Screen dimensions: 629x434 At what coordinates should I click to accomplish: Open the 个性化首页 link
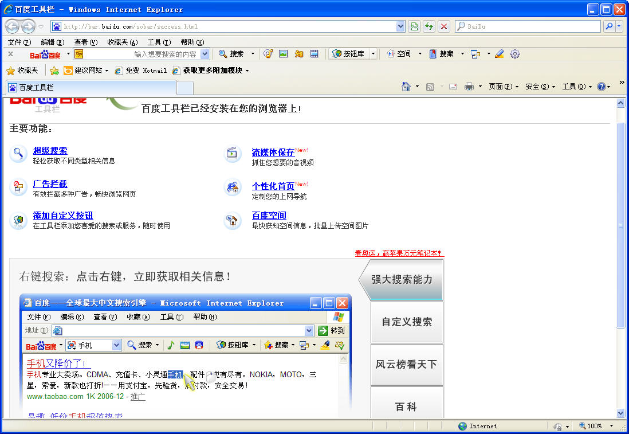pyautogui.click(x=273, y=186)
